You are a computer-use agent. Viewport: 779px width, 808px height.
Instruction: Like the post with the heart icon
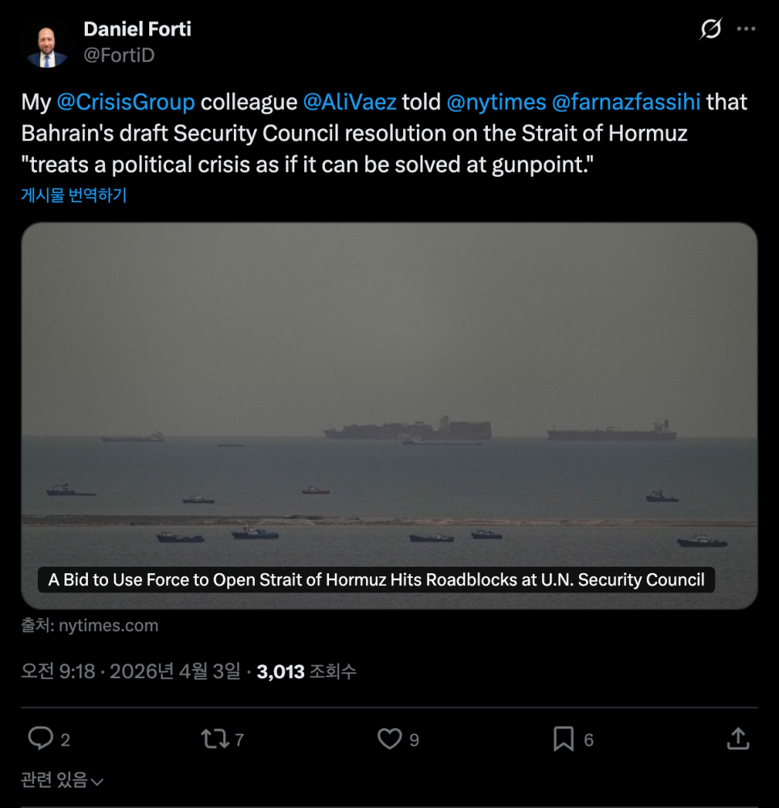pyautogui.click(x=389, y=739)
